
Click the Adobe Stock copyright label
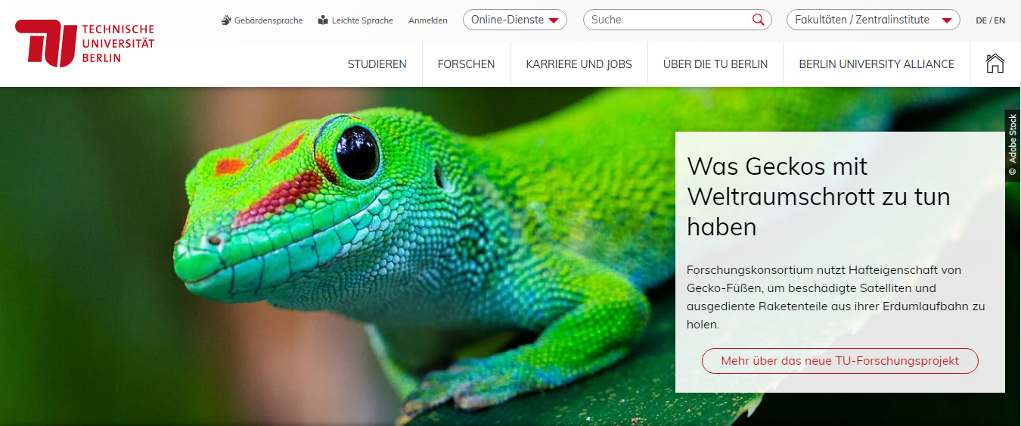[x=1013, y=145]
